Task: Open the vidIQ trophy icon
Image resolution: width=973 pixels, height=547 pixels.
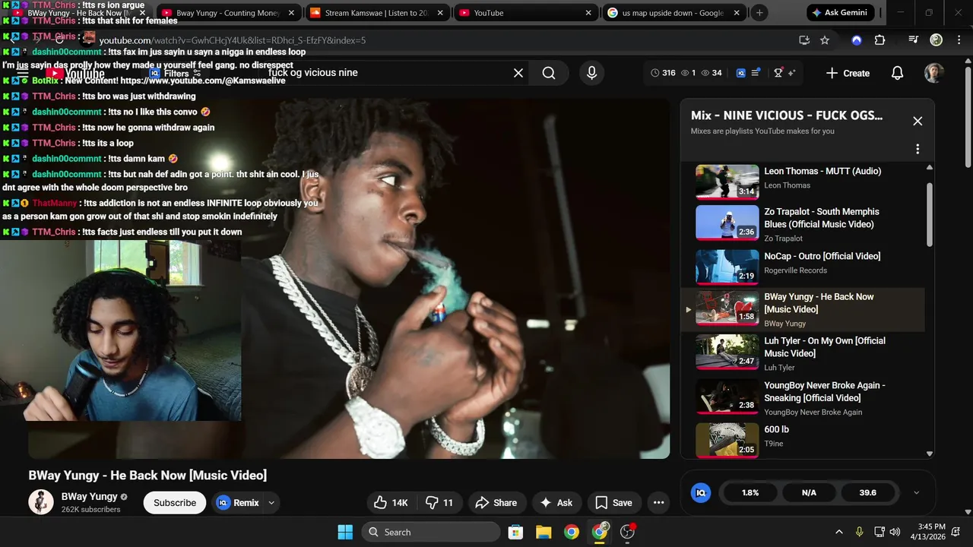Action: tap(778, 73)
